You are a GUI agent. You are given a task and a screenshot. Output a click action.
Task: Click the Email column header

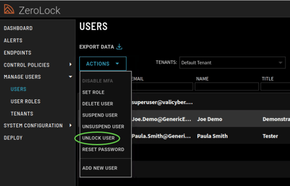(137, 79)
